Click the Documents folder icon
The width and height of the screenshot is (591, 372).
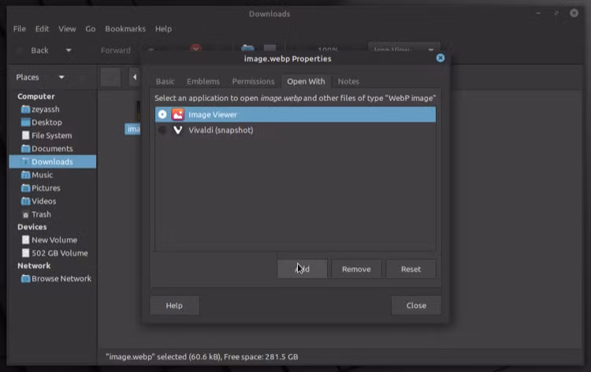coord(26,148)
